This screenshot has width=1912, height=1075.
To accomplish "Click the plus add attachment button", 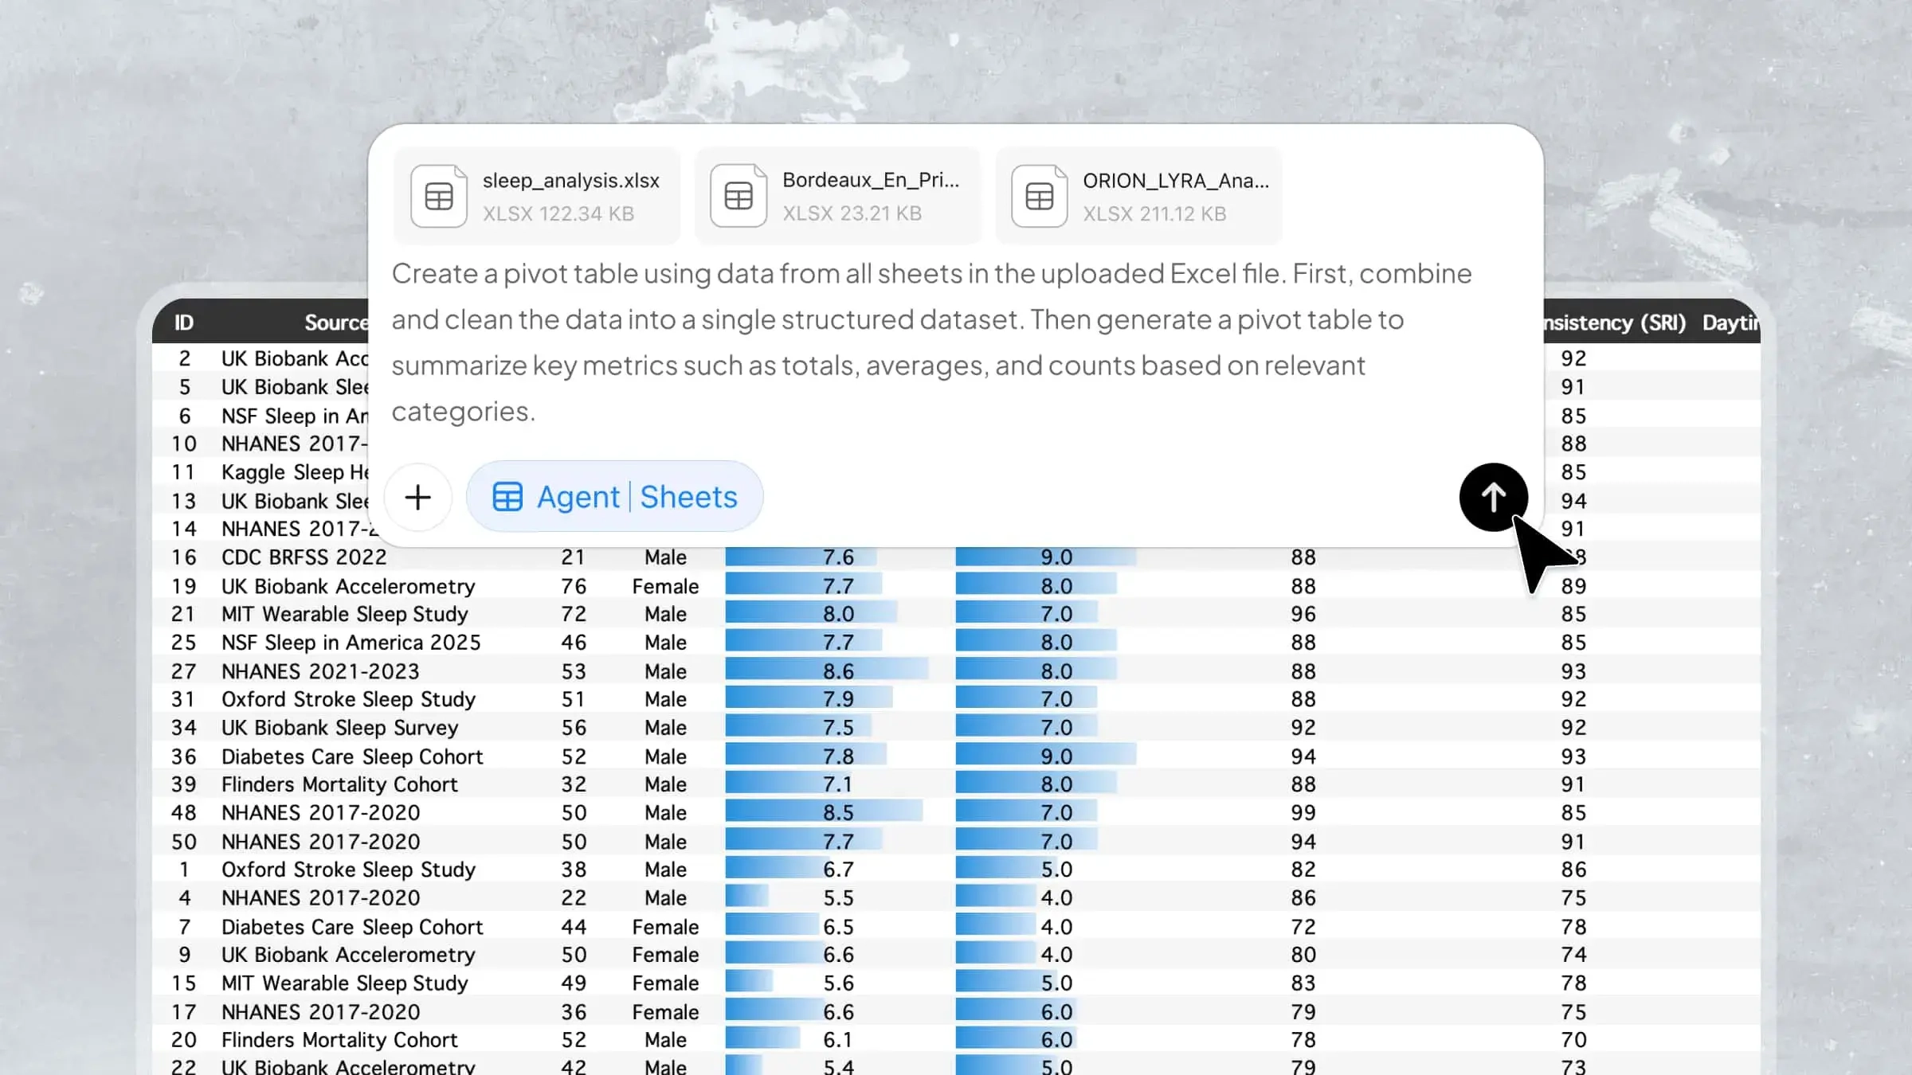I will [417, 497].
